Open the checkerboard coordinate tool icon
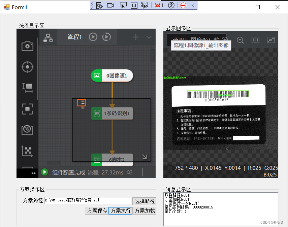Viewport: 288px width, 227px height. [x=27, y=151]
